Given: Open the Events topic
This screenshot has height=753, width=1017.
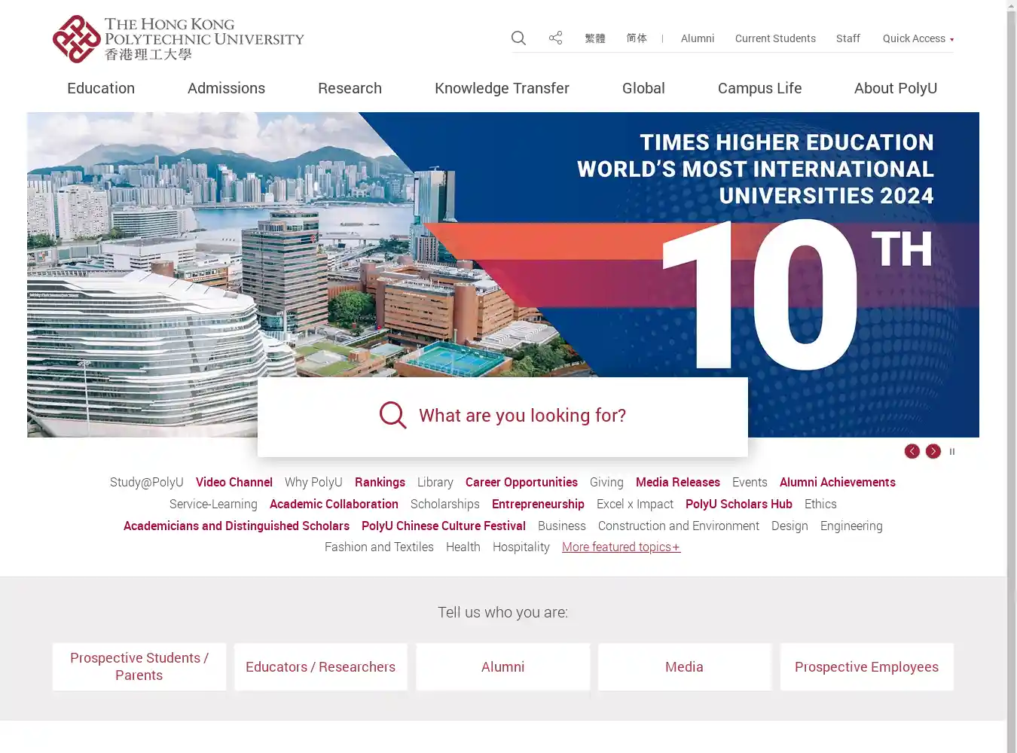Looking at the screenshot, I should pos(750,482).
